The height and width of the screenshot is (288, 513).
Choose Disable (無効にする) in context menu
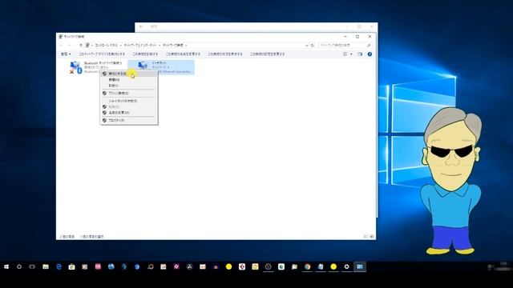(129, 74)
